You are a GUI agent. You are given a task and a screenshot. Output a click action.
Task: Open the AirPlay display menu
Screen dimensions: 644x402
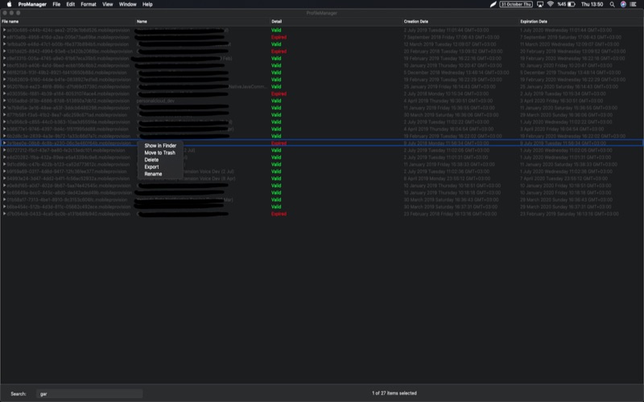540,4
